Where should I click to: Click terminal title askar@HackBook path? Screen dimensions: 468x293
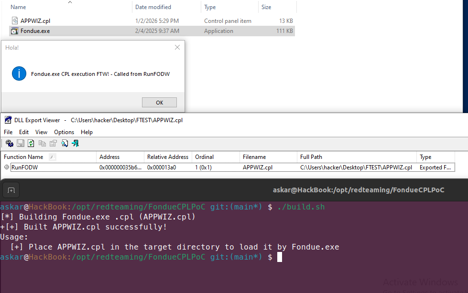359,190
